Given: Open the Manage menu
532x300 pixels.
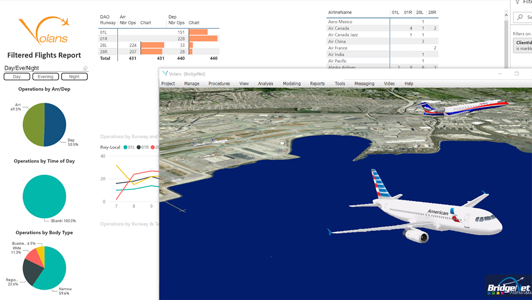Looking at the screenshot, I should (192, 84).
